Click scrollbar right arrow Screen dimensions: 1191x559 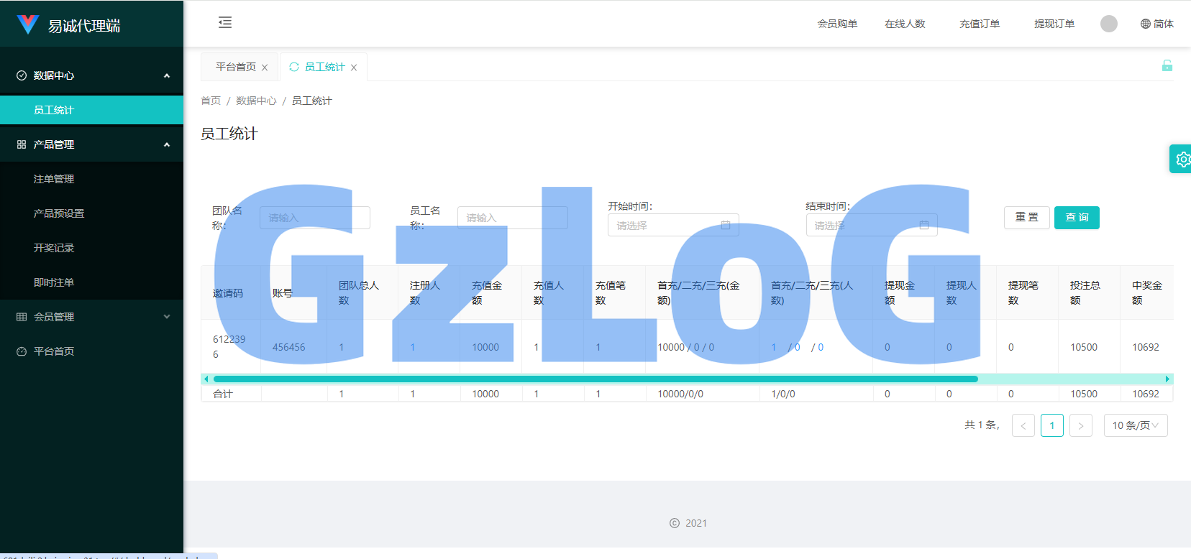pyautogui.click(x=1167, y=379)
